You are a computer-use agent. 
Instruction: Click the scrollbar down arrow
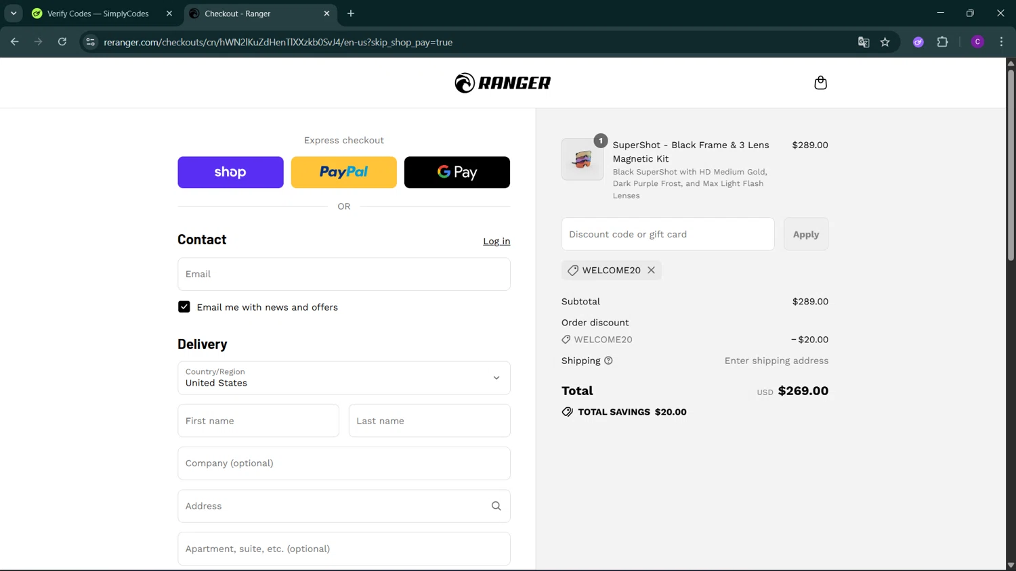tap(1011, 565)
